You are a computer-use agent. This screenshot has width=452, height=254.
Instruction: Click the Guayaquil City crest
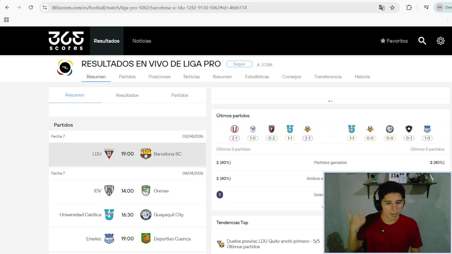(146, 214)
